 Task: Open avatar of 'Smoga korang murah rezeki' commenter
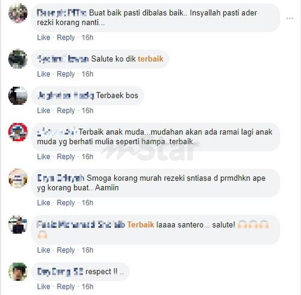[18, 178]
